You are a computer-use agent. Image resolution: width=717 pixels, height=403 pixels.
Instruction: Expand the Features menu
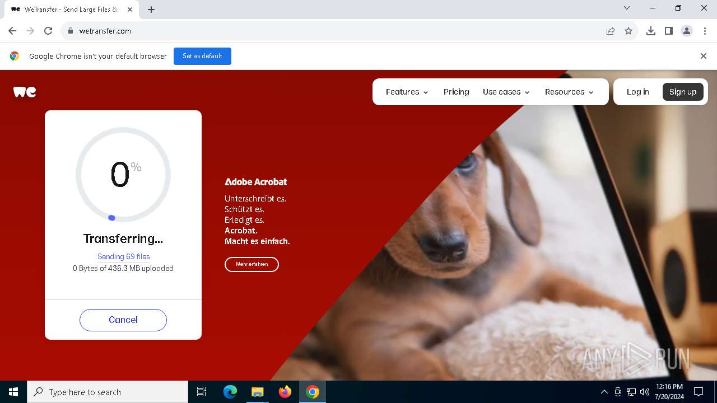[x=407, y=92]
